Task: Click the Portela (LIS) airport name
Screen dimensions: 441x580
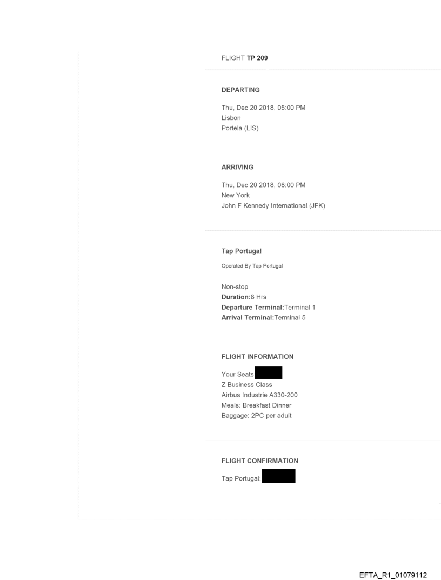Action: click(x=240, y=128)
